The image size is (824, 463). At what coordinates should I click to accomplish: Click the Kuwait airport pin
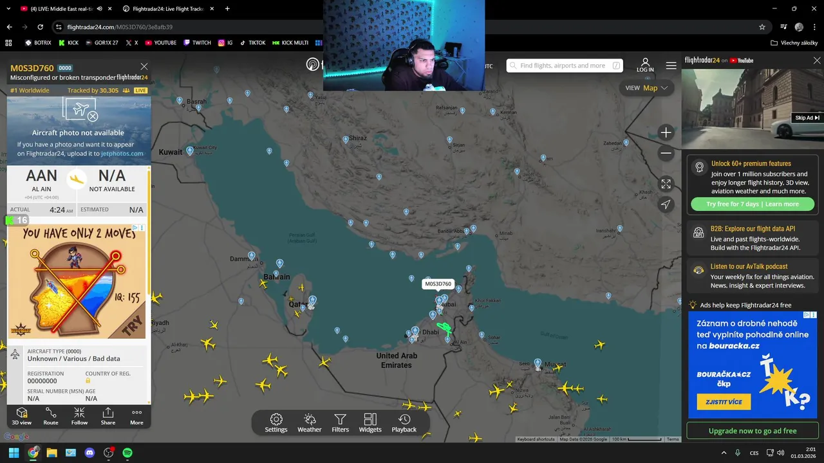[x=189, y=150]
